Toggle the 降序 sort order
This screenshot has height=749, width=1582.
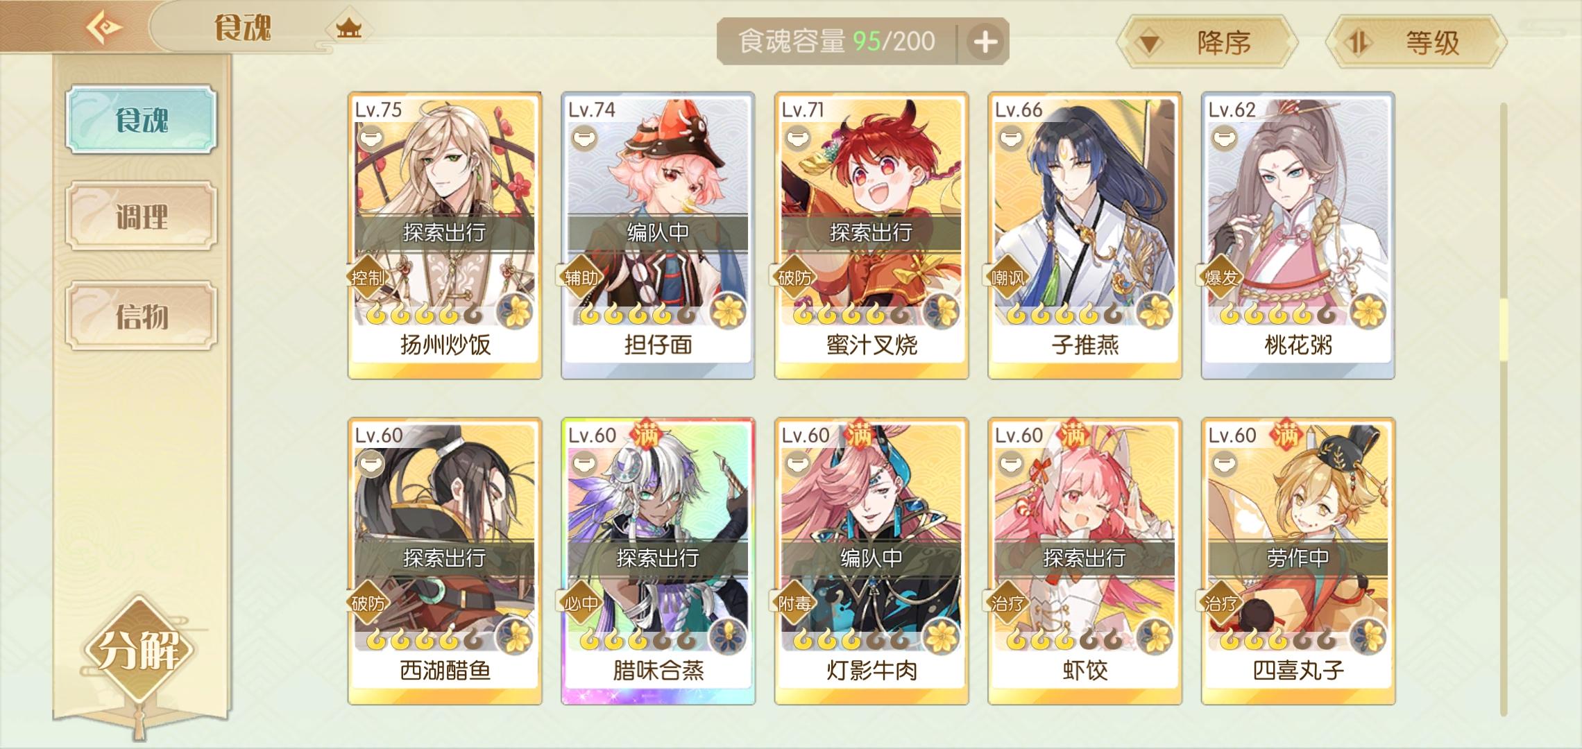(1207, 43)
